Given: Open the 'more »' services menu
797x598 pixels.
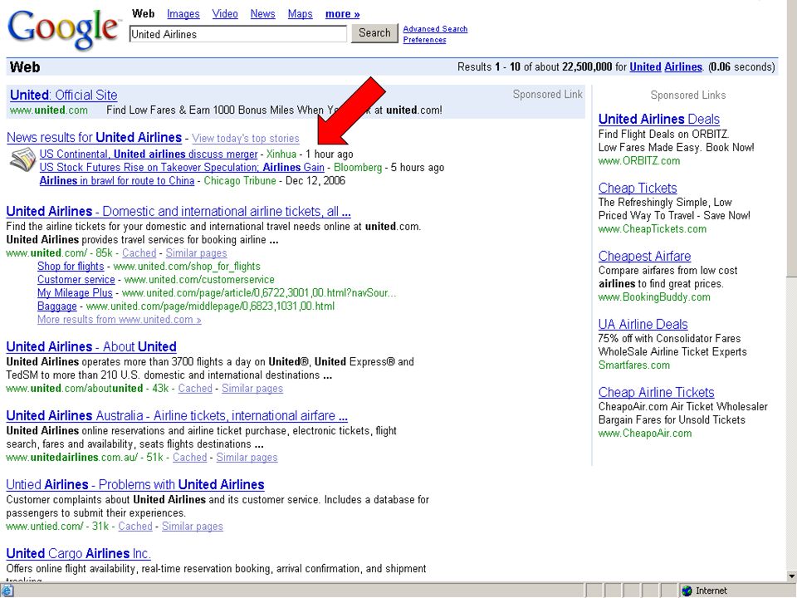Looking at the screenshot, I should 342,14.
